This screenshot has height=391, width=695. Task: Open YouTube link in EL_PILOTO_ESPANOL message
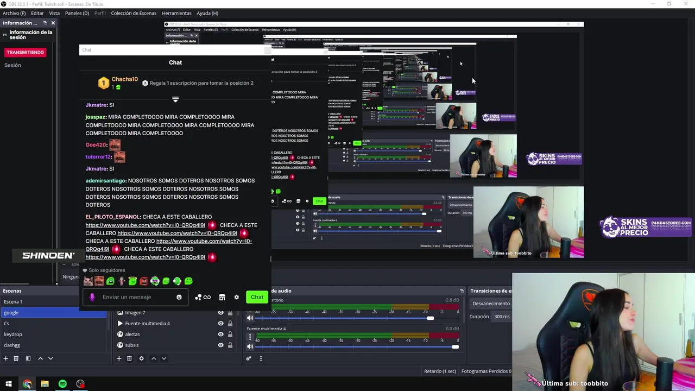point(145,225)
